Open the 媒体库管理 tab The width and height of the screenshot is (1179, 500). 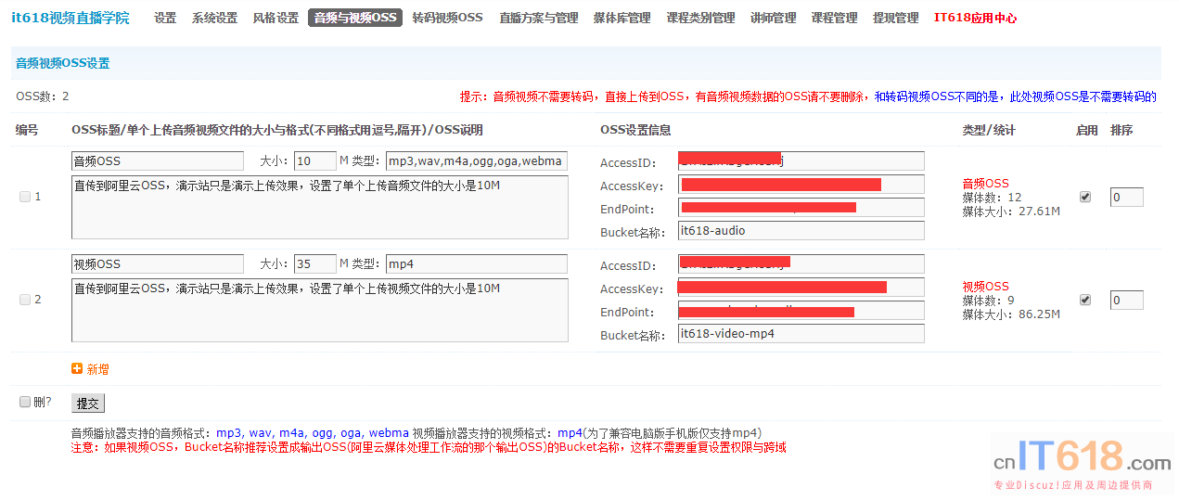622,18
